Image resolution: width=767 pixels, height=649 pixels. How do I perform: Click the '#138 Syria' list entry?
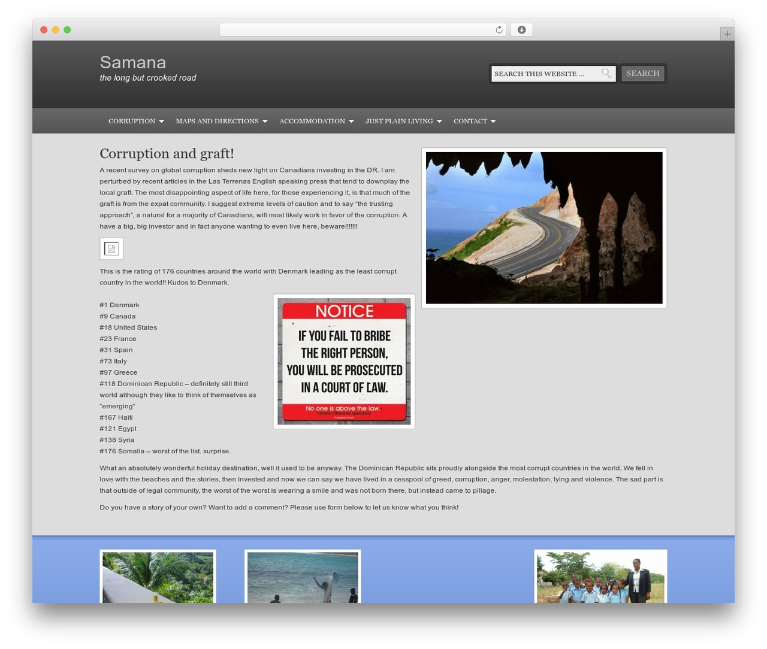pyautogui.click(x=117, y=440)
